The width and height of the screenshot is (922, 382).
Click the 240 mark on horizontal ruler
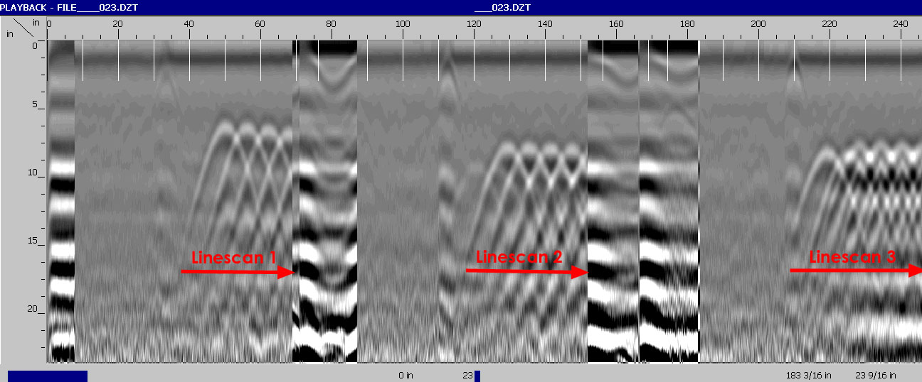point(901,24)
